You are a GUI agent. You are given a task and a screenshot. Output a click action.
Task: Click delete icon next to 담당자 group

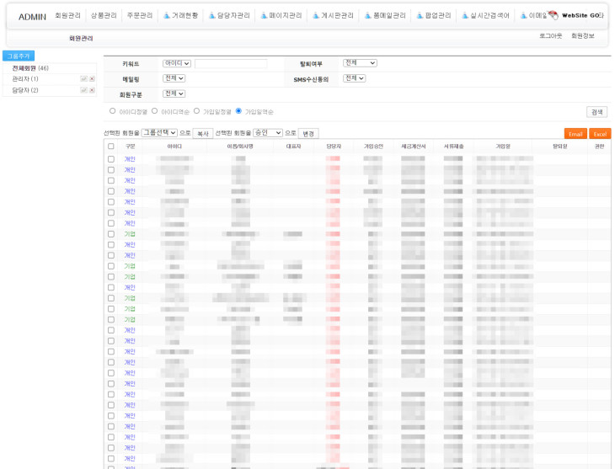[x=92, y=90]
